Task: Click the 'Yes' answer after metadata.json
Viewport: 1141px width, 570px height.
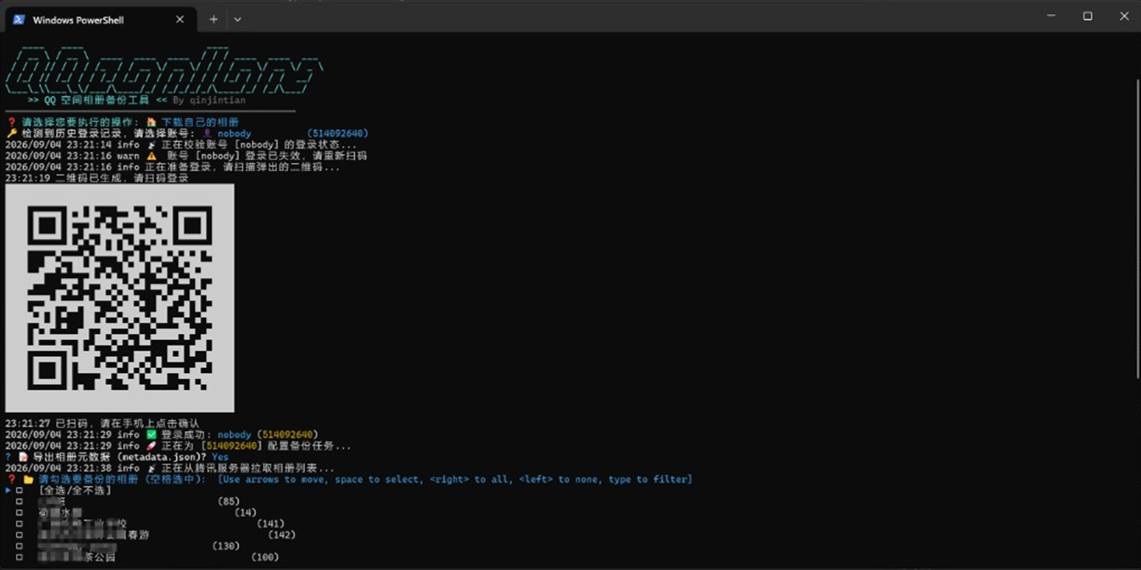Action: (220, 457)
